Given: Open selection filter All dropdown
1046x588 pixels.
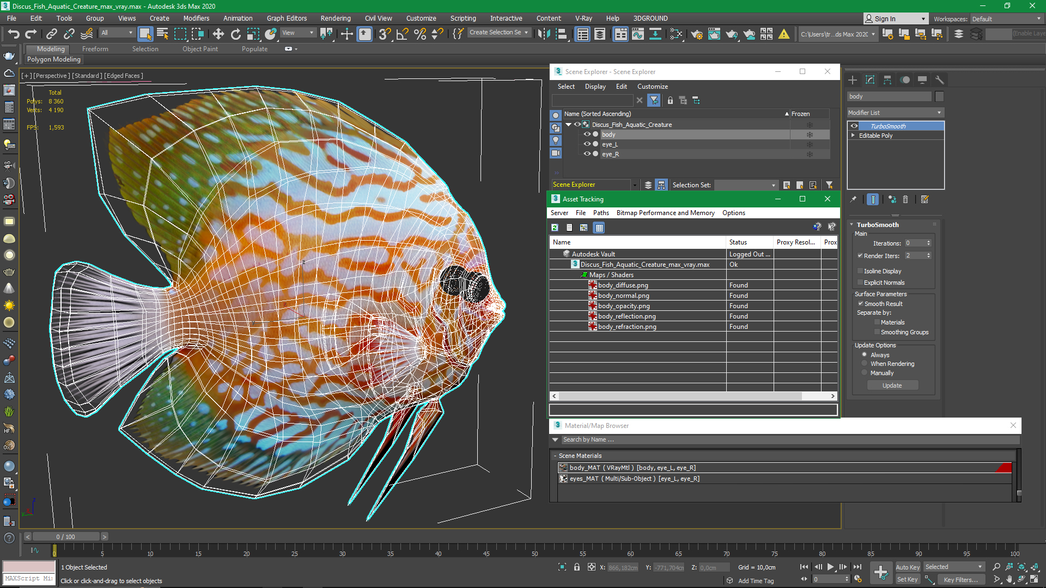Looking at the screenshot, I should click(117, 33).
